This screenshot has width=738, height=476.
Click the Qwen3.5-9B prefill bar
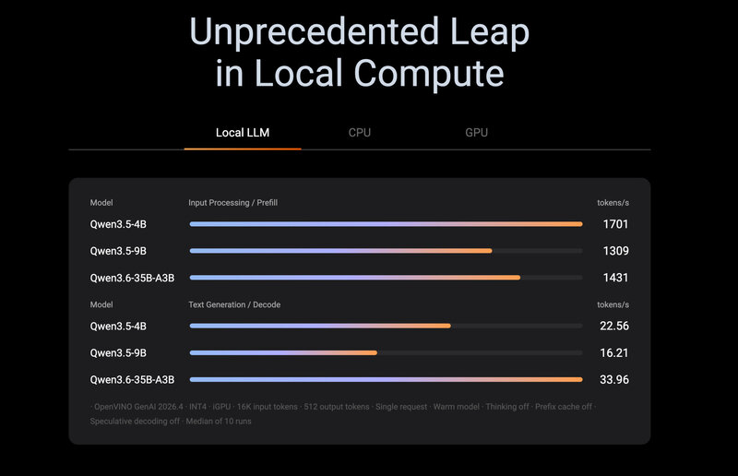click(386, 251)
